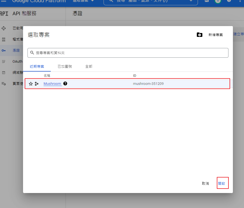The image size is (244, 208).
Task: Click the help icon next to Mushroom
Action: coord(65,83)
